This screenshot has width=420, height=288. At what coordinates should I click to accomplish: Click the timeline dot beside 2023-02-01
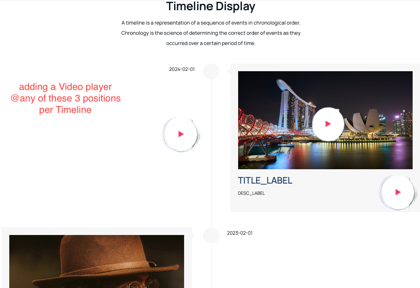click(x=211, y=235)
